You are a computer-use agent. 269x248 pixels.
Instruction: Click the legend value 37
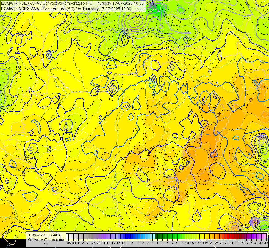[x=246, y=243]
